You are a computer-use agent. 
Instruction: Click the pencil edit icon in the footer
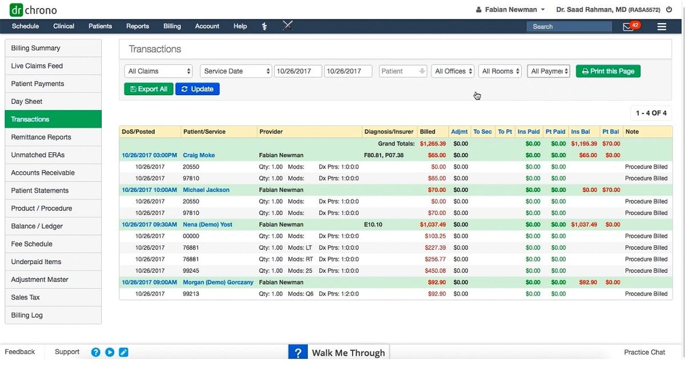123,352
